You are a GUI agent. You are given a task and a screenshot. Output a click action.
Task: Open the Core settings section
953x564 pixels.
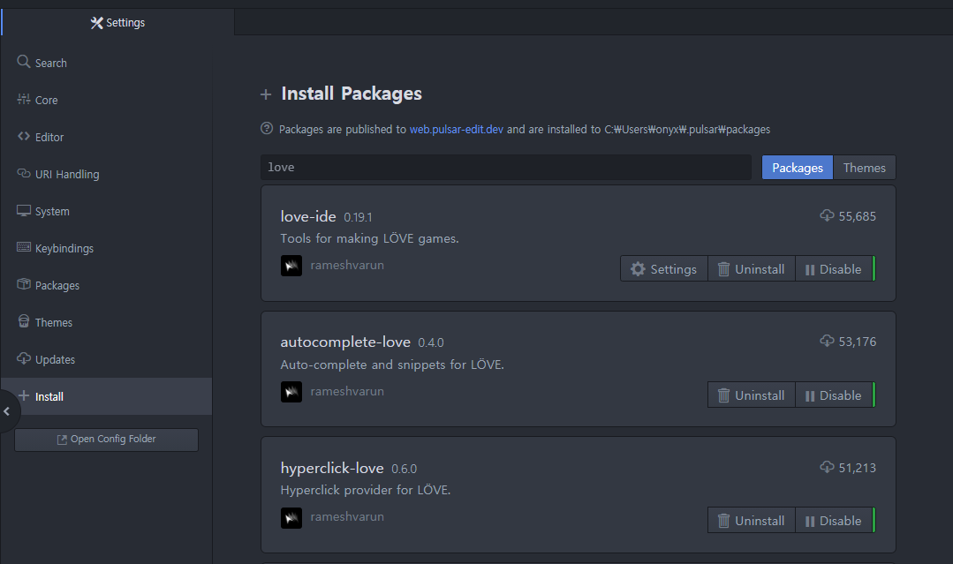pos(106,100)
